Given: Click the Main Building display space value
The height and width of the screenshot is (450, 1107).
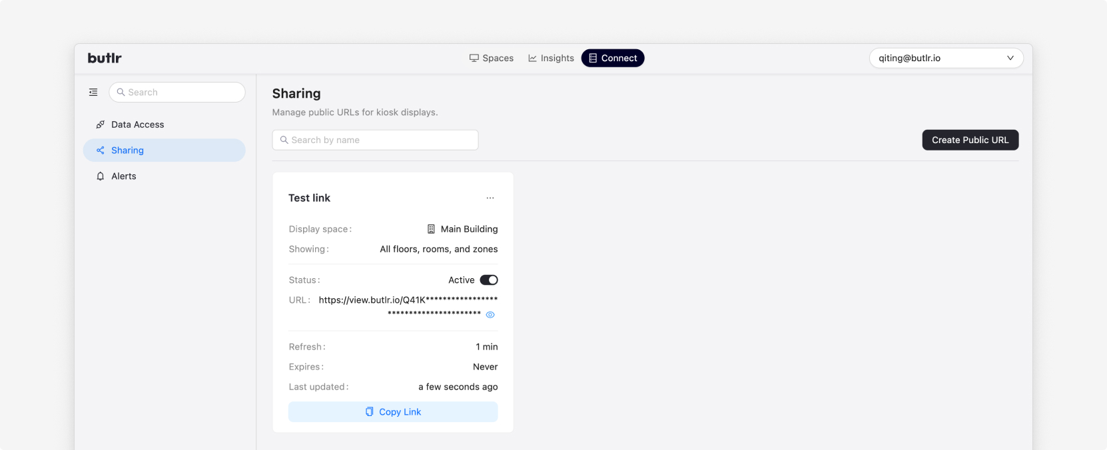Looking at the screenshot, I should click(x=462, y=229).
